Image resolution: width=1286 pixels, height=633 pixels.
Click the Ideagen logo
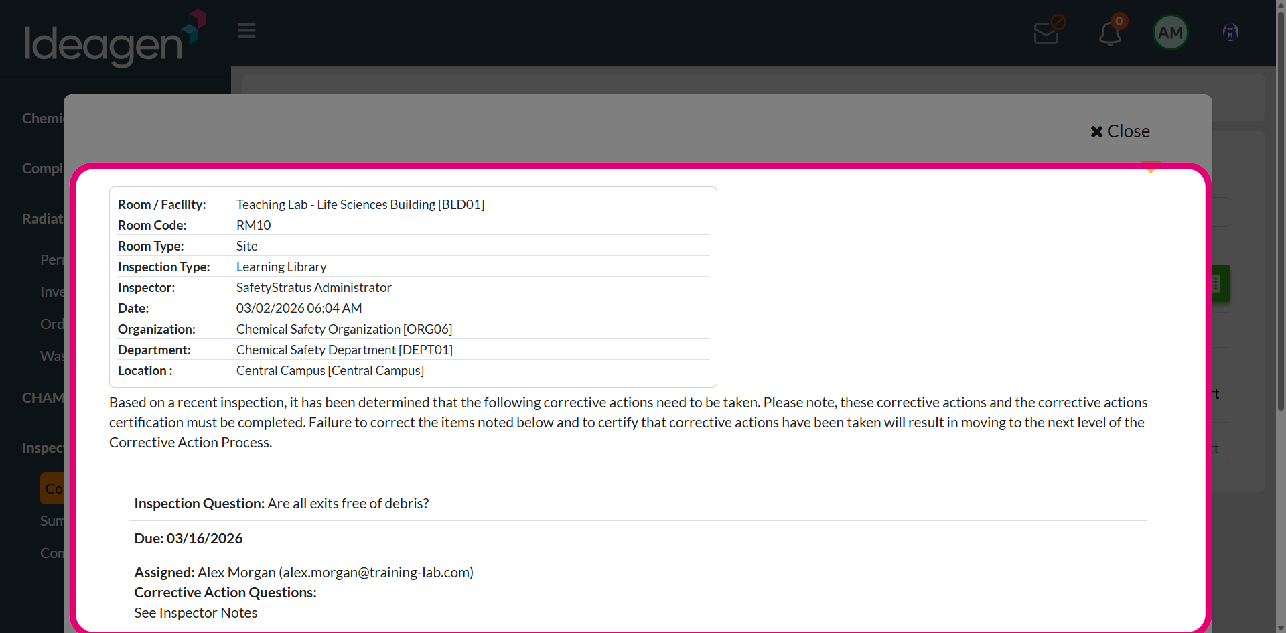coord(115,38)
